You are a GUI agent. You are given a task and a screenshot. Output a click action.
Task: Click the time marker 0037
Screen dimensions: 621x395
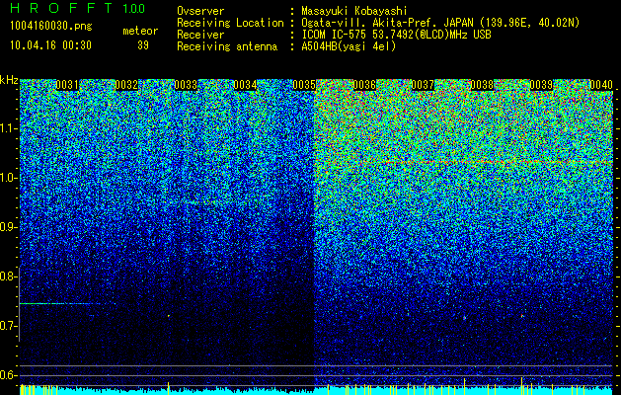423,85
